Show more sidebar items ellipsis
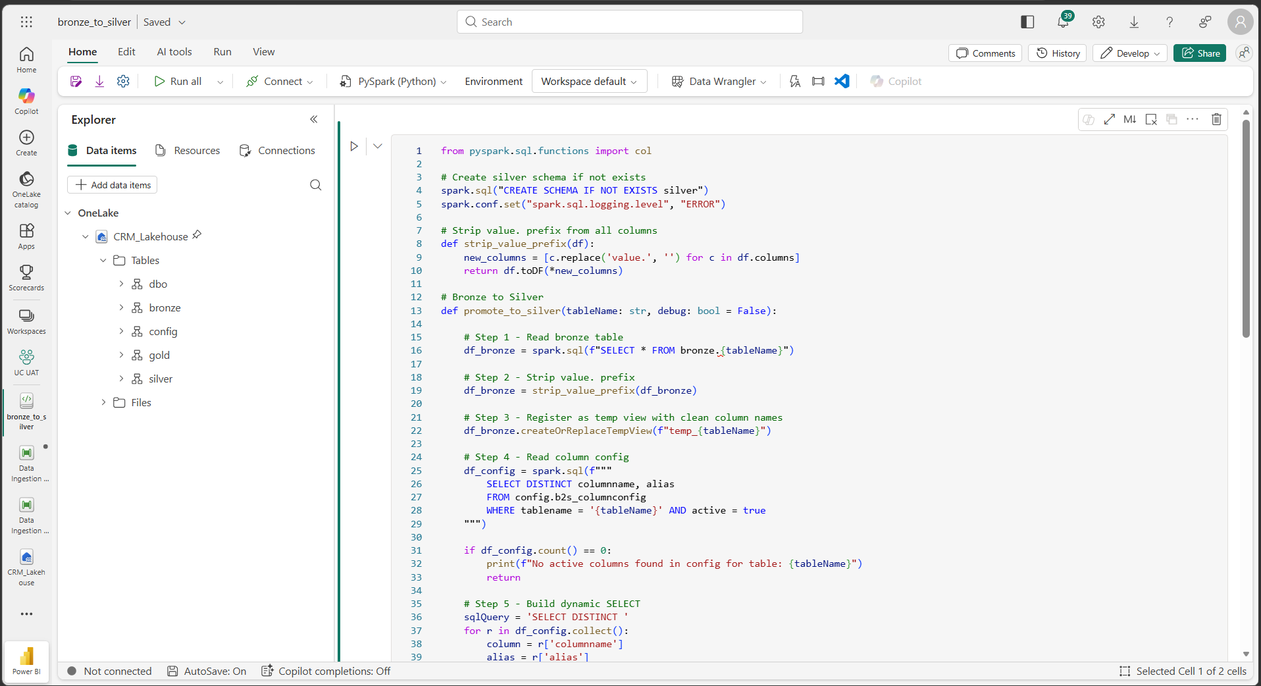Screen dimensions: 1261x686 (26, 614)
